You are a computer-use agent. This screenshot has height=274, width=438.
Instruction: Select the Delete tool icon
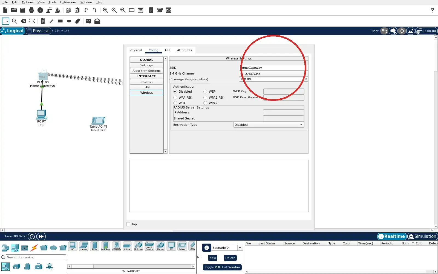click(24, 21)
